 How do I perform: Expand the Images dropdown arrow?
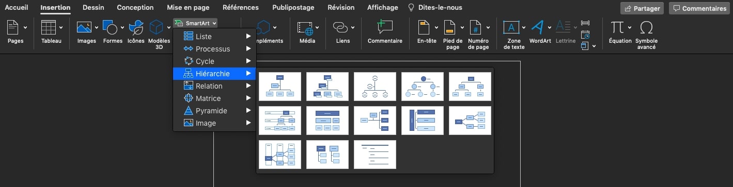(96, 27)
